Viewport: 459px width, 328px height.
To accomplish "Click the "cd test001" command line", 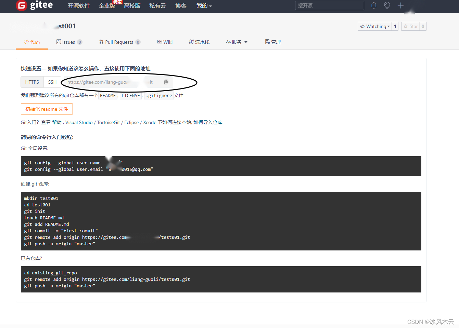I will 37,205.
